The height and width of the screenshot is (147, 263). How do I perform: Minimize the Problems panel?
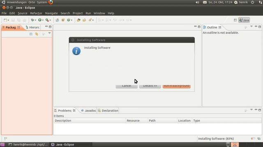point(256,110)
